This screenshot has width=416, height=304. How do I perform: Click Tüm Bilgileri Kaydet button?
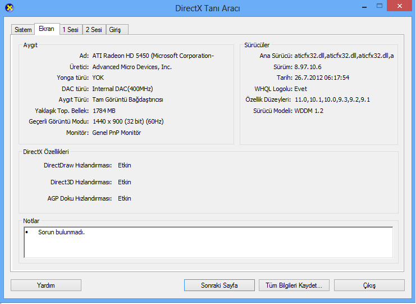point(294,285)
